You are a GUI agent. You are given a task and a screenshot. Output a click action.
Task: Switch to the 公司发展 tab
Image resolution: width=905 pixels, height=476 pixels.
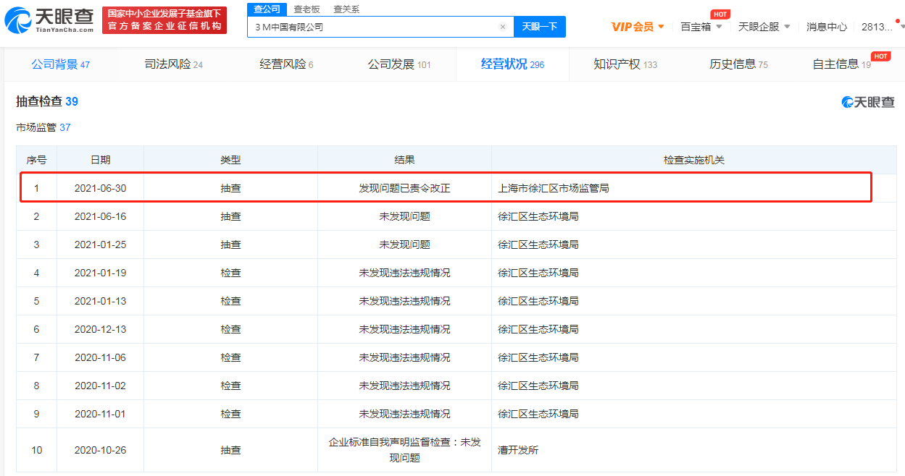(x=399, y=64)
